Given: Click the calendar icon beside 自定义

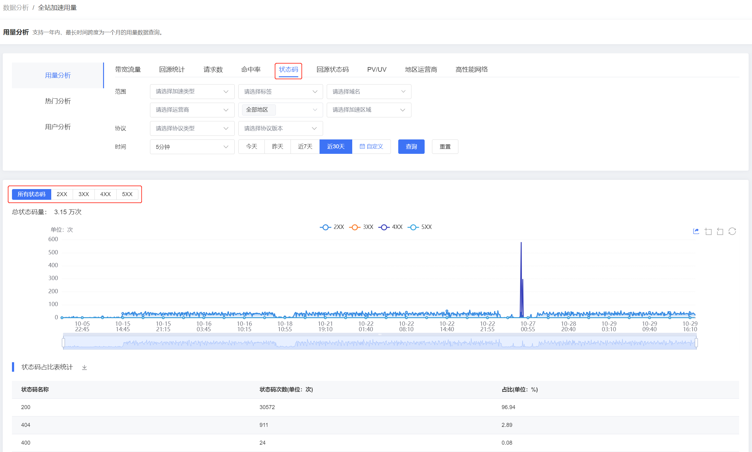Looking at the screenshot, I should (362, 146).
